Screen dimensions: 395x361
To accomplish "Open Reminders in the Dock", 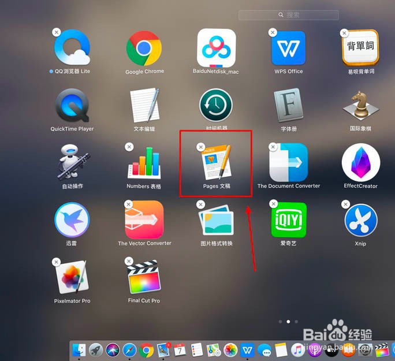I will pos(197,349).
